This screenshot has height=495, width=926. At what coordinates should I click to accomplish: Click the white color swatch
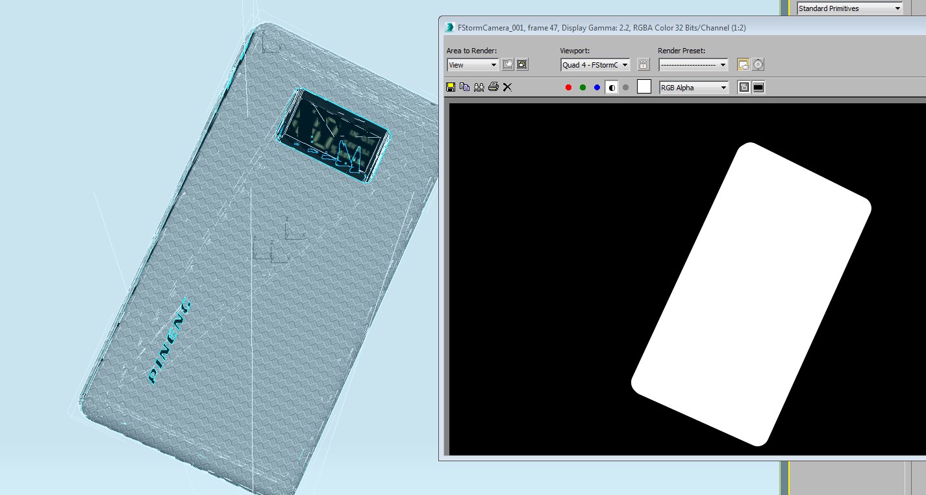click(644, 87)
